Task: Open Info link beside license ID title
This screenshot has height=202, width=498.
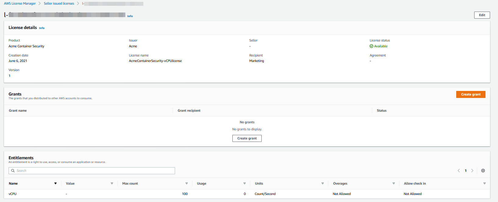Action: [130, 16]
